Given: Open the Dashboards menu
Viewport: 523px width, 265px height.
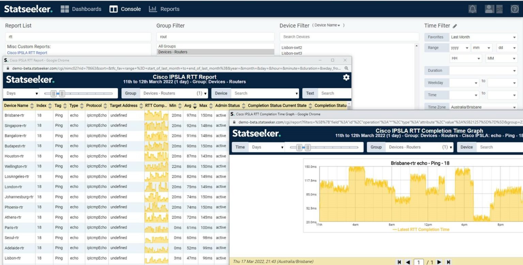Looking at the screenshot, I should click(x=81, y=9).
